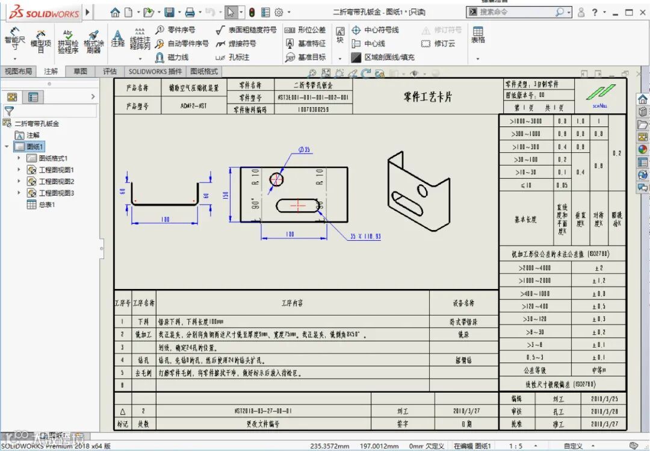Open the Options gear icon
The width and height of the screenshot is (650, 451).
pyautogui.click(x=279, y=13)
